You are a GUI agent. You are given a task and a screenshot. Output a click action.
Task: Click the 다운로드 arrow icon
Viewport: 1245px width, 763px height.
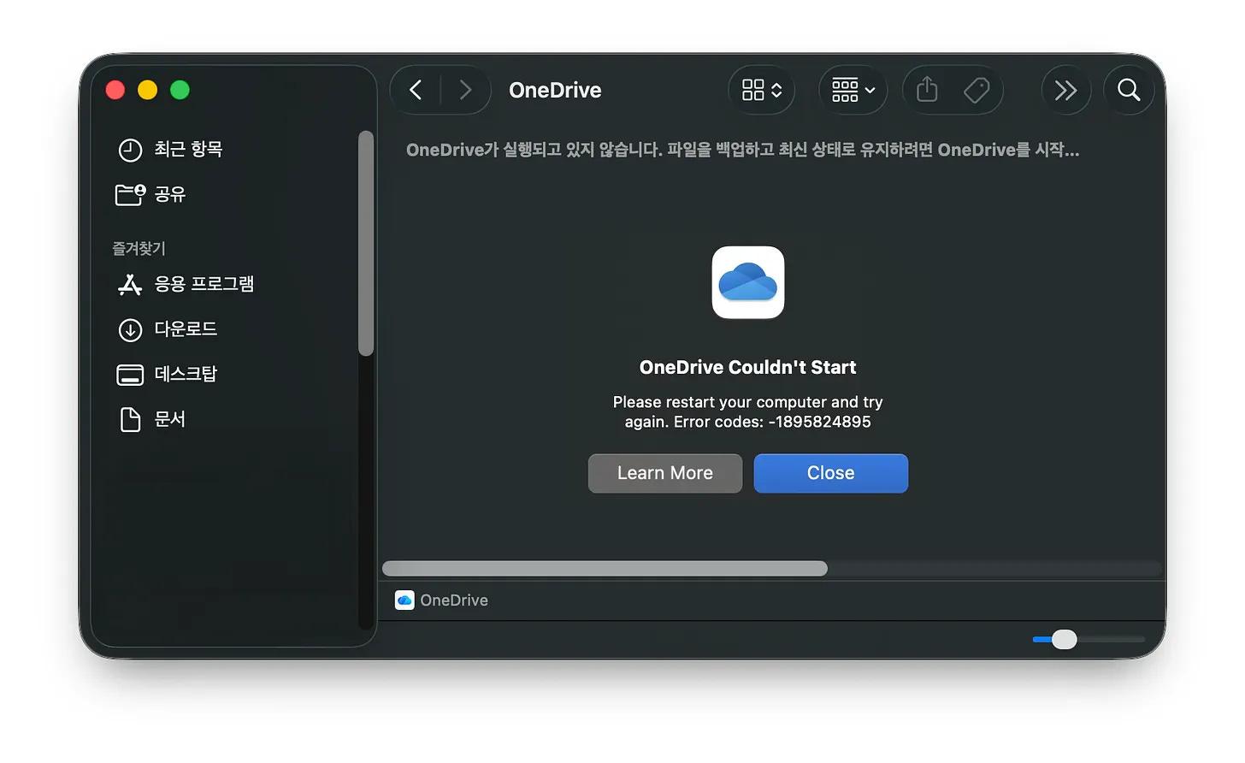click(130, 330)
